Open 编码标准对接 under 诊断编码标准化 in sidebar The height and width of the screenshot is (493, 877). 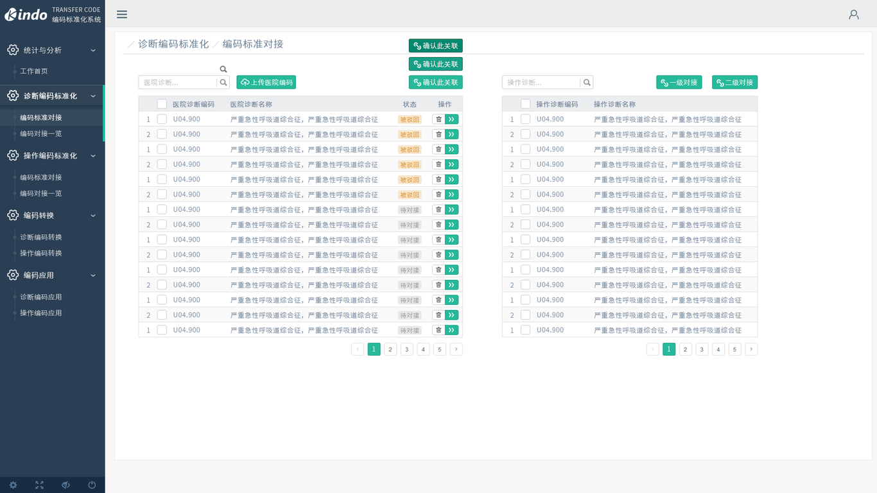point(41,117)
